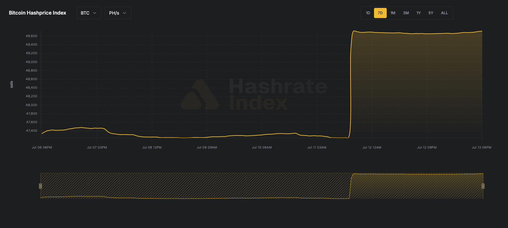This screenshot has height=228, width=508.
Task: Show the ALL time range
Action: pyautogui.click(x=444, y=13)
